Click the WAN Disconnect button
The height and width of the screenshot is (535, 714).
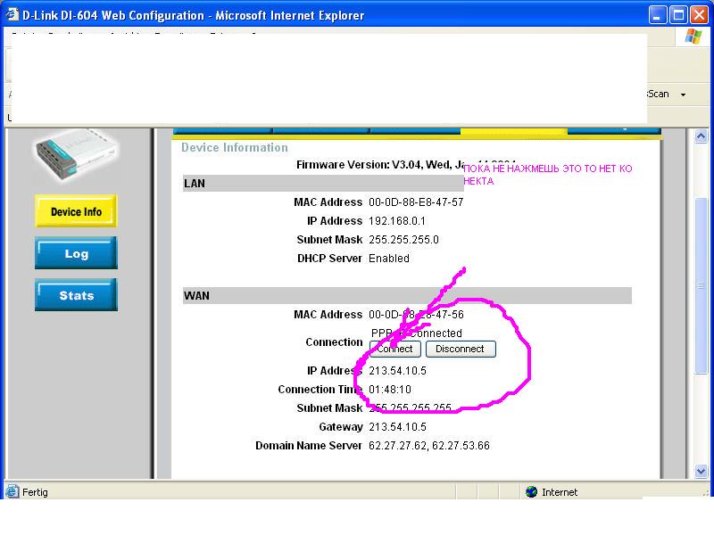[461, 349]
